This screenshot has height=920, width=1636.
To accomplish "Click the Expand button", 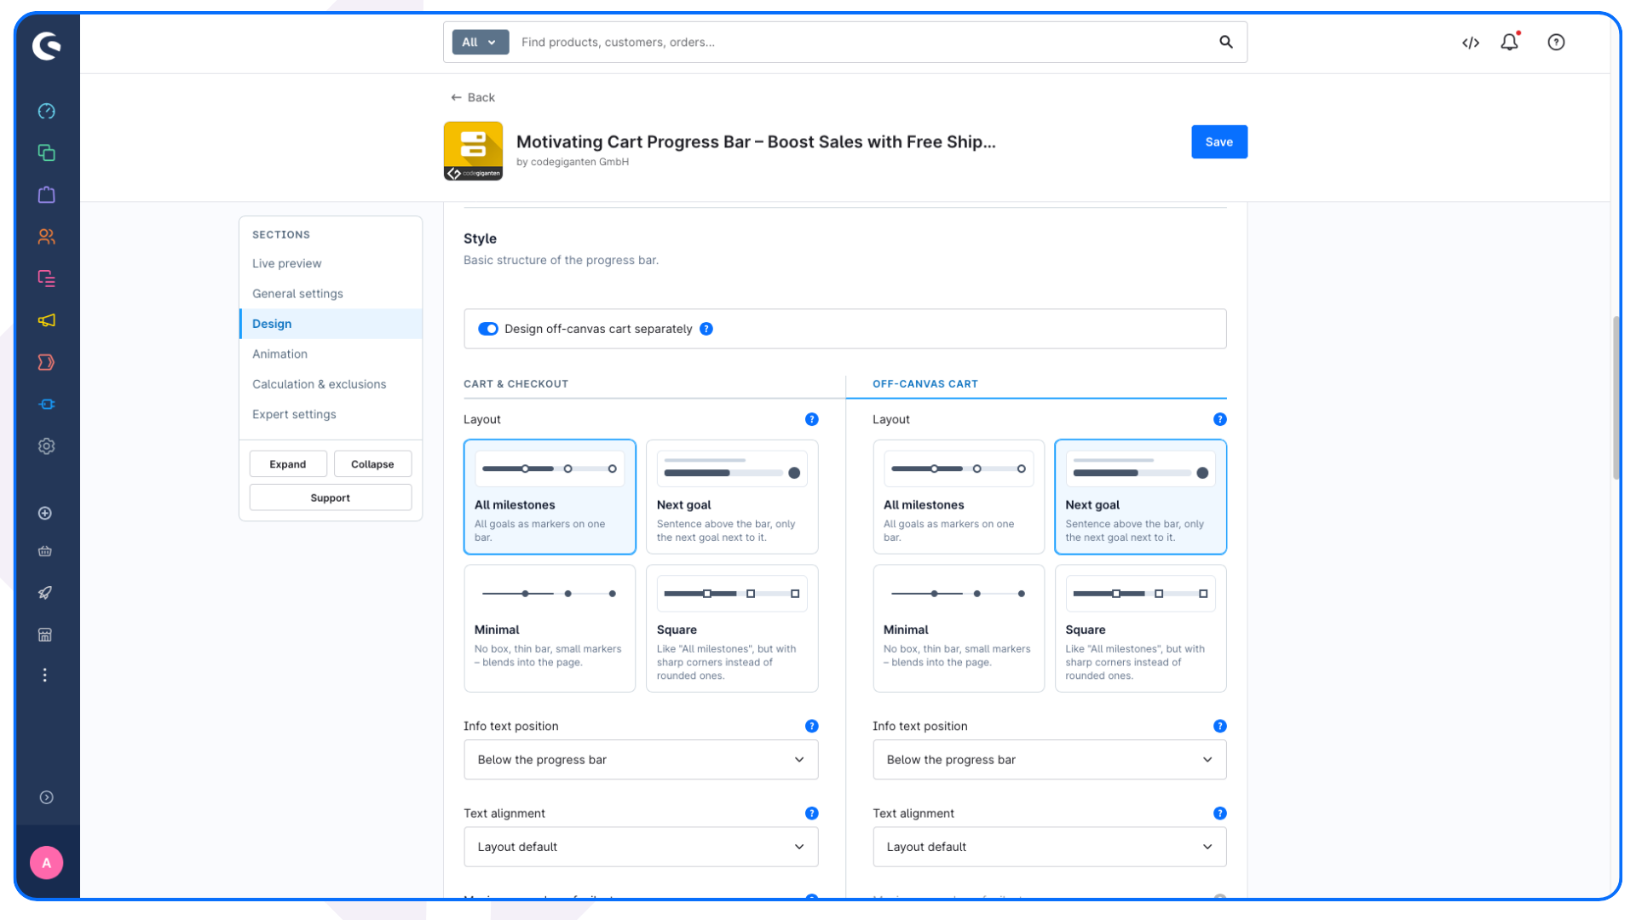I will [x=288, y=464].
